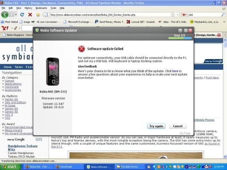Click the Series 60 platform link
This screenshot has height=170, width=227.
point(11,99)
